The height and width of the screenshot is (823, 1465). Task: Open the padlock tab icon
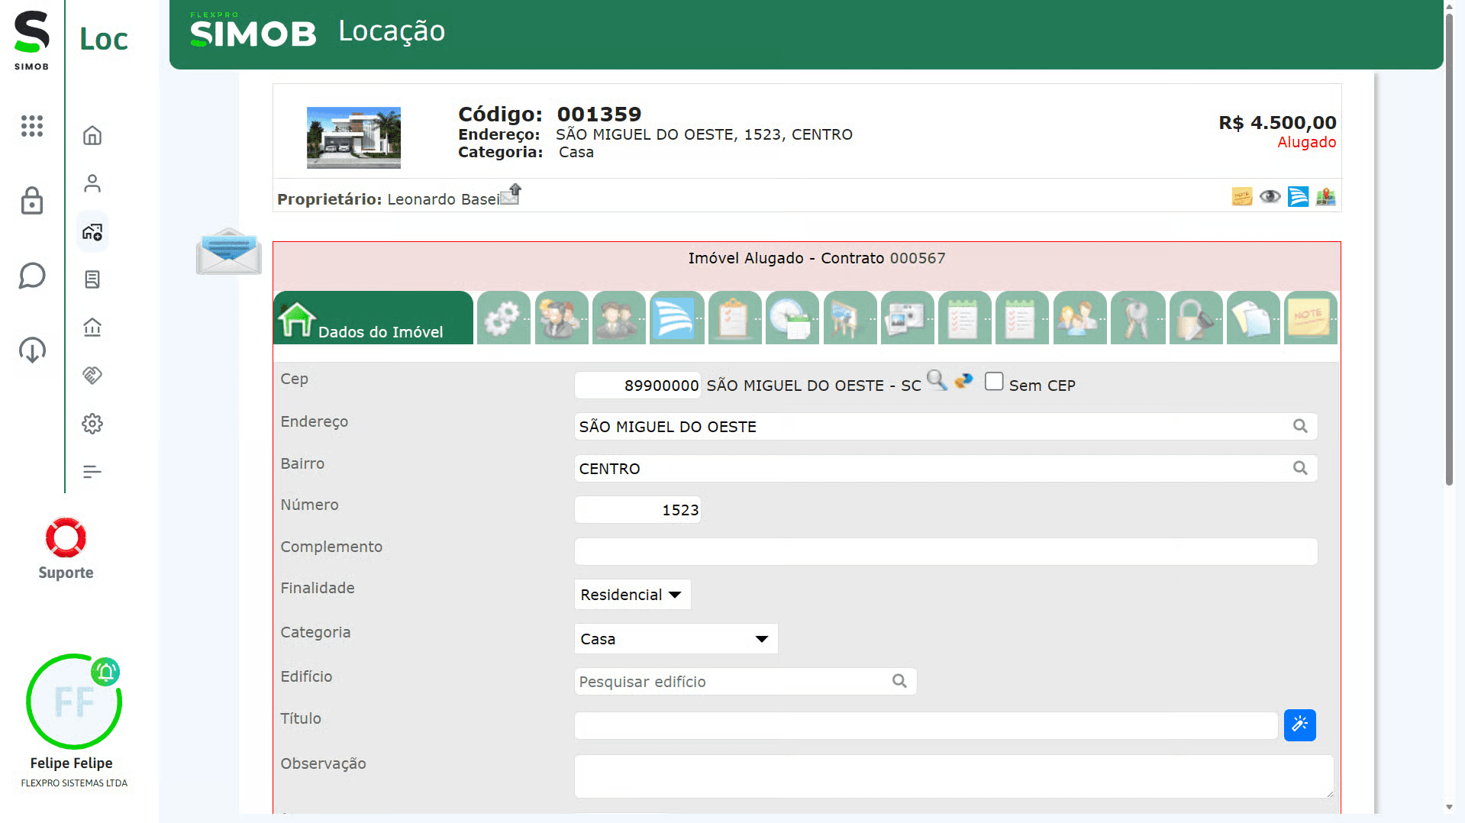(x=1196, y=318)
